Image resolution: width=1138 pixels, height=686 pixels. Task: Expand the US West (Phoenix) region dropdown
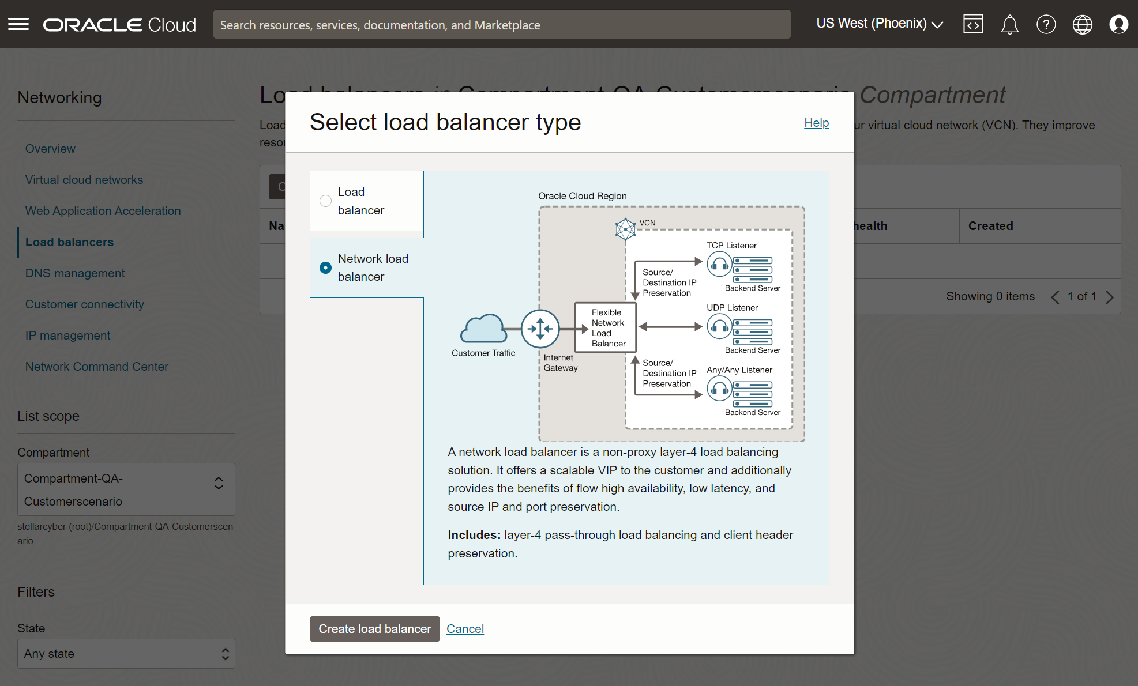[x=879, y=24]
